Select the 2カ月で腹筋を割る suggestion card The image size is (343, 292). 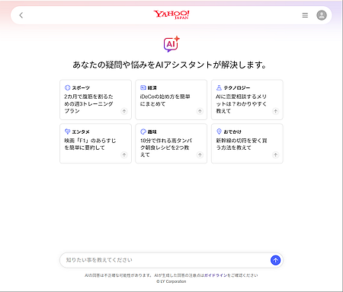pos(95,100)
